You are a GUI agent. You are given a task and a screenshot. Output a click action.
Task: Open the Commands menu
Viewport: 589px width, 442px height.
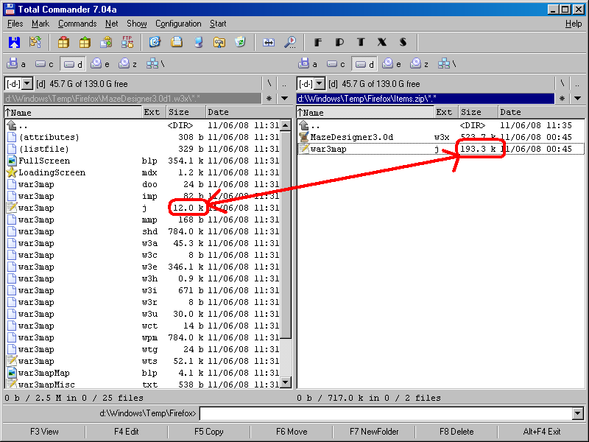(77, 24)
